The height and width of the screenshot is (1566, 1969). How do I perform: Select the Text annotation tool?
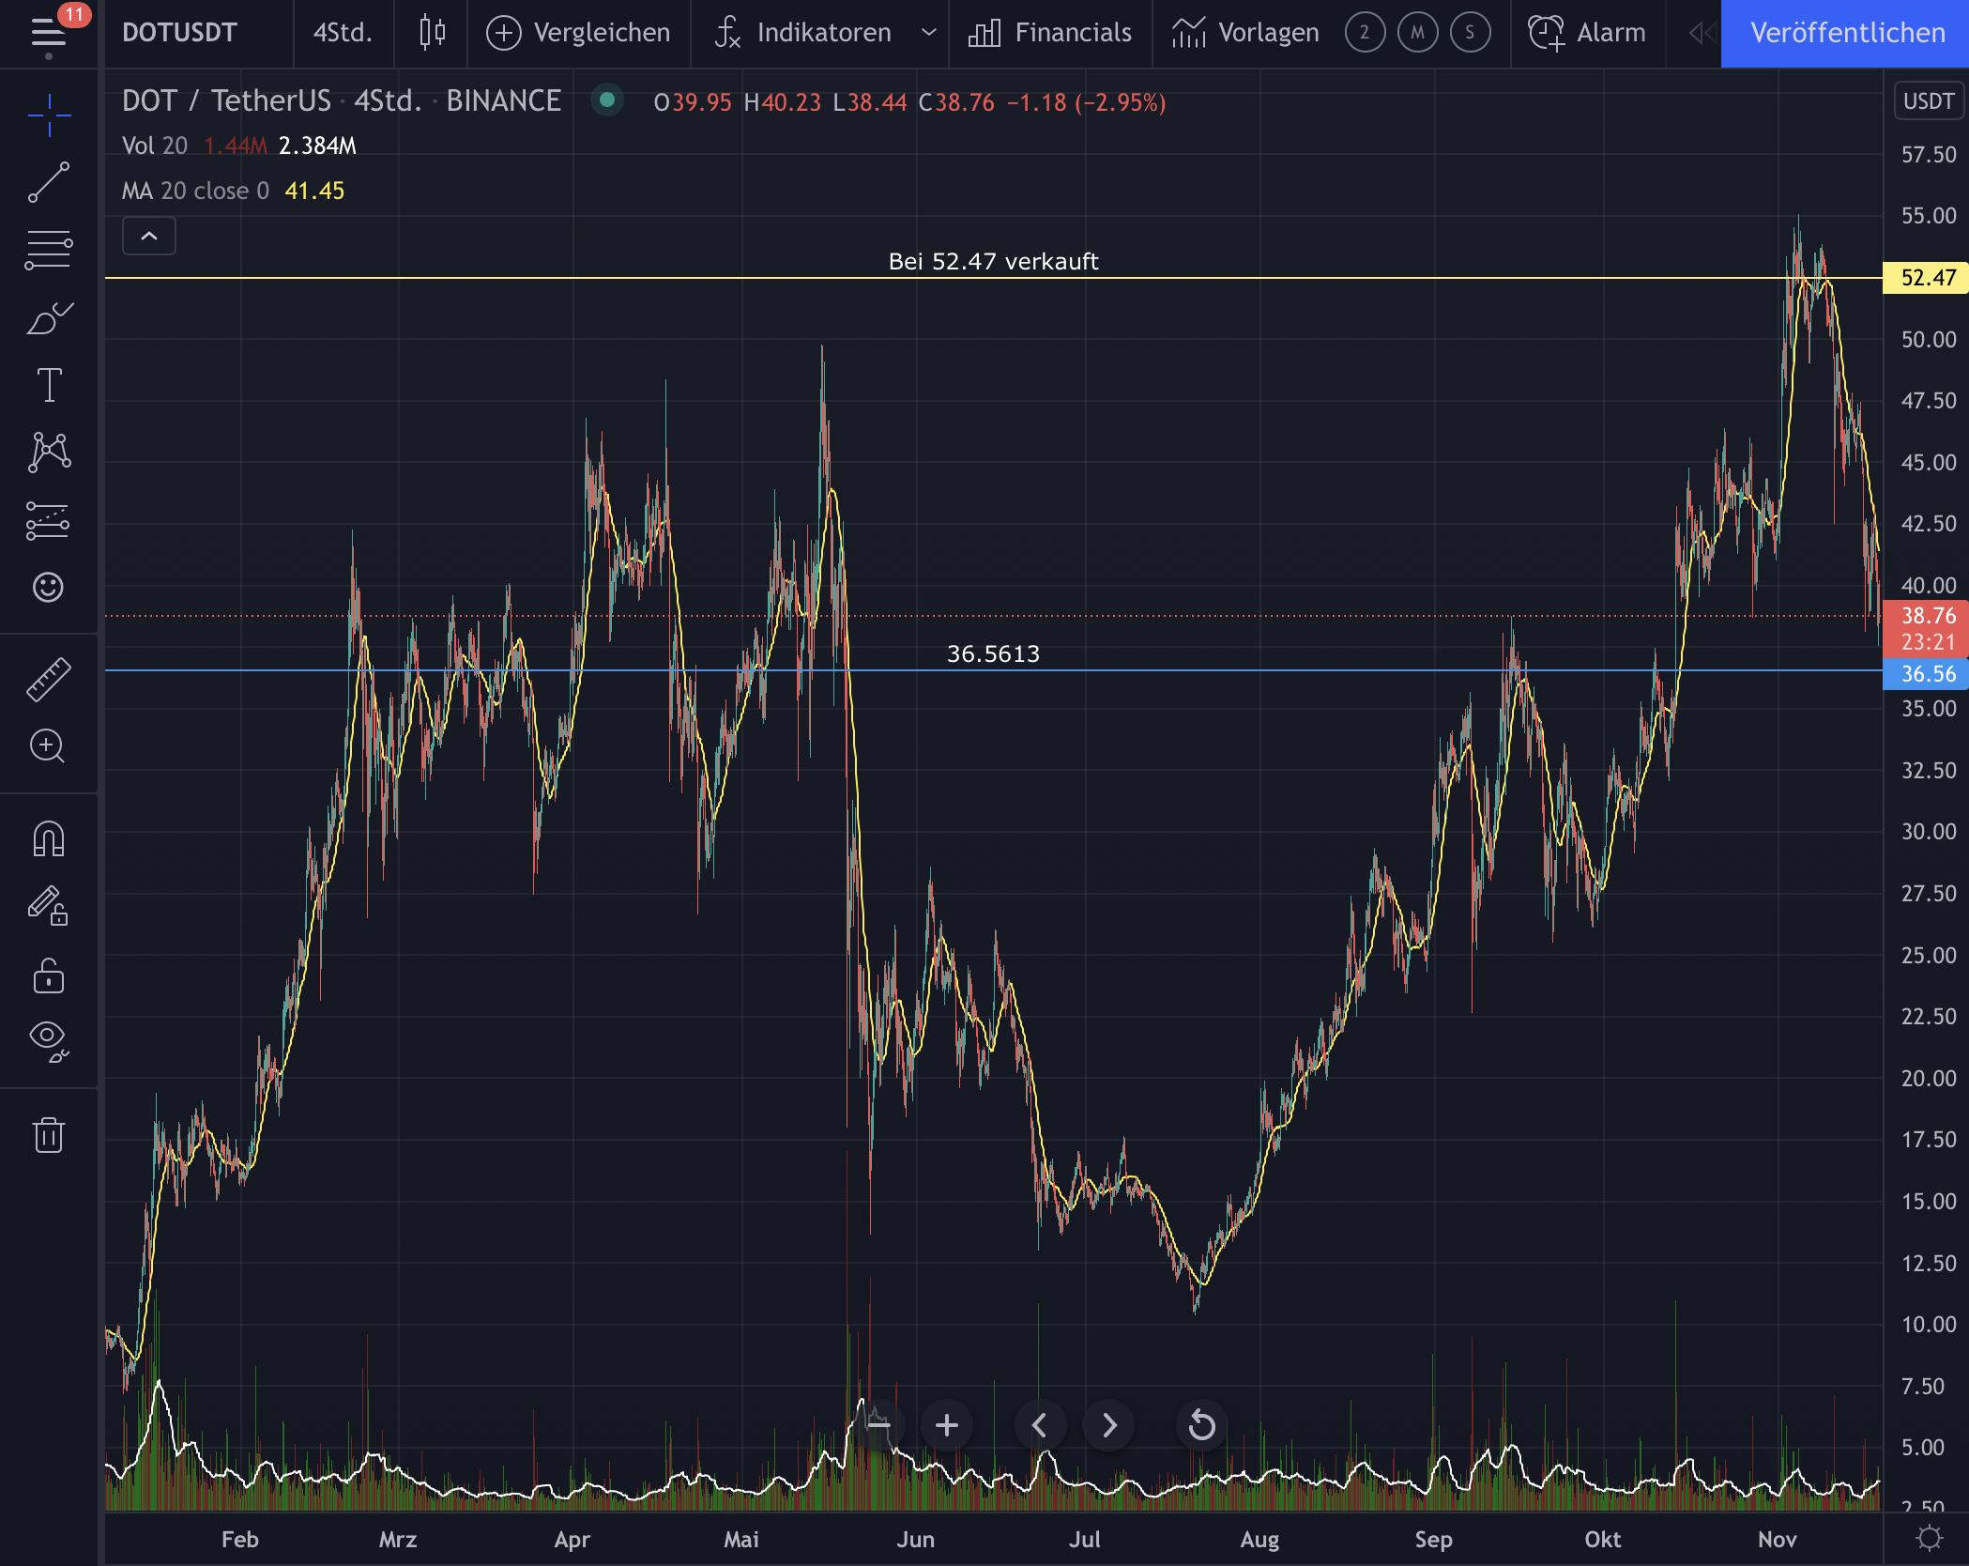click(x=49, y=385)
